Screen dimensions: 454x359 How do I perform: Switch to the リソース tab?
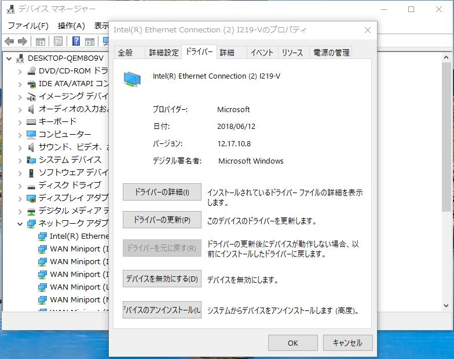tap(293, 53)
